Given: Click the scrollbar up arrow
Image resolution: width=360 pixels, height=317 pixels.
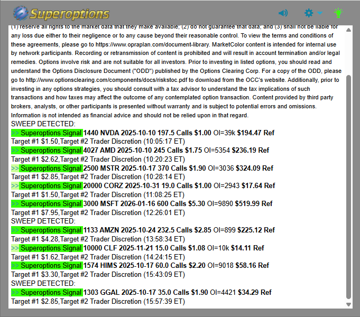Looking at the screenshot, I should coord(348,30).
